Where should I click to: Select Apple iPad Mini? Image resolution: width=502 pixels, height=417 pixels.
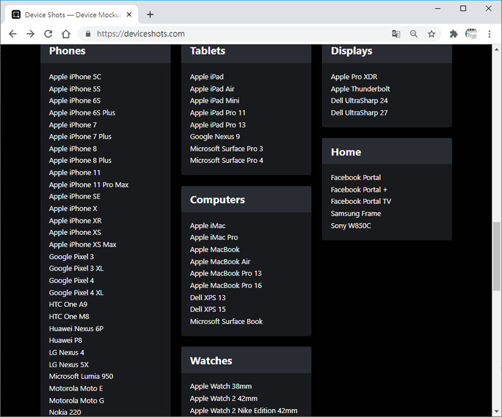point(214,101)
